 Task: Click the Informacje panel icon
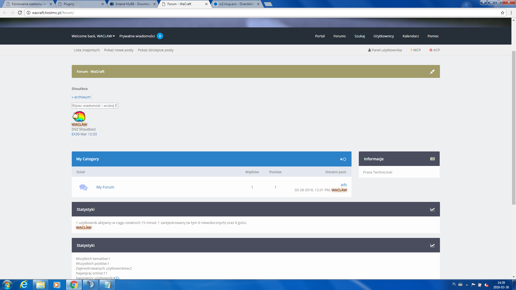point(432,159)
